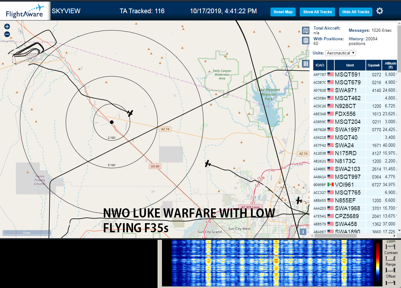Select the SWA24 aircraft row

pyautogui.click(x=355, y=145)
